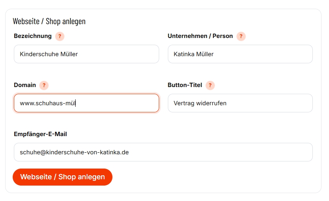Click the Empfänger-E-Mail label
Viewport: 329px width, 201px height.
40,134
